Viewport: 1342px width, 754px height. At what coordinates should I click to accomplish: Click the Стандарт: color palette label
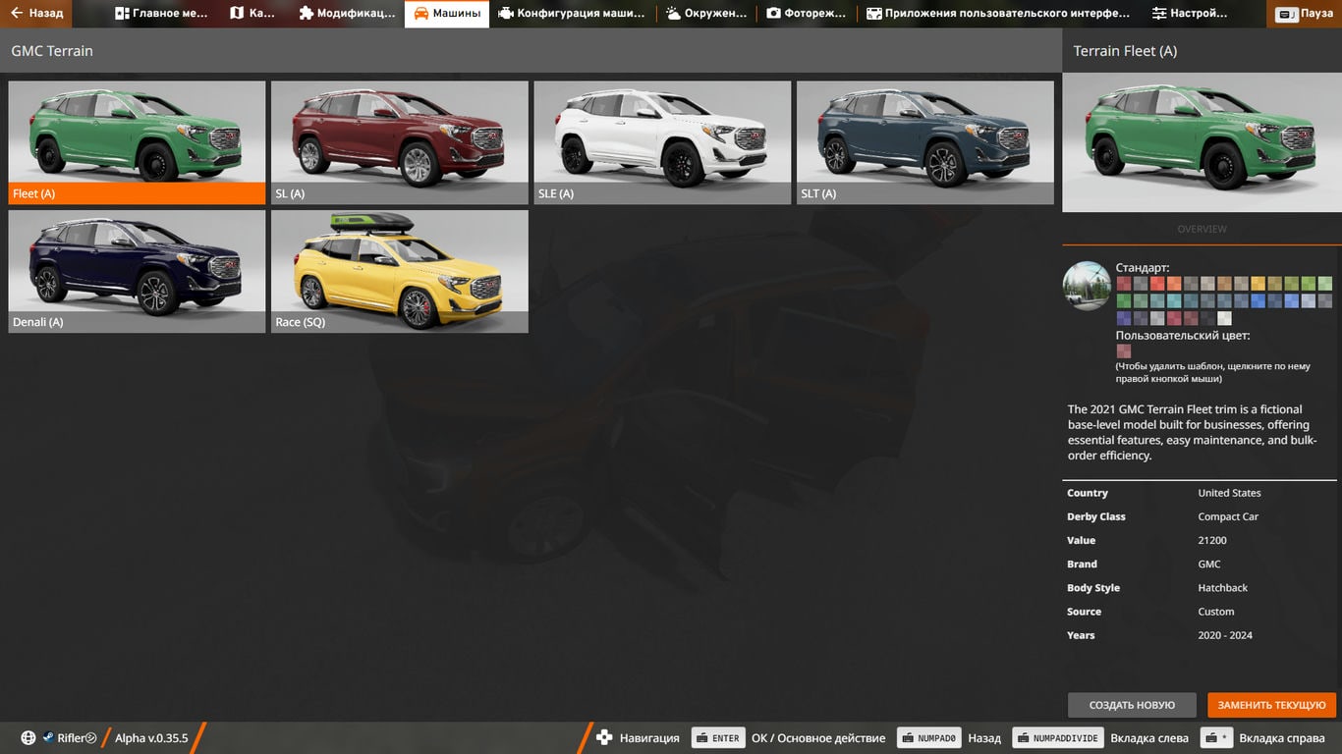(x=1143, y=267)
